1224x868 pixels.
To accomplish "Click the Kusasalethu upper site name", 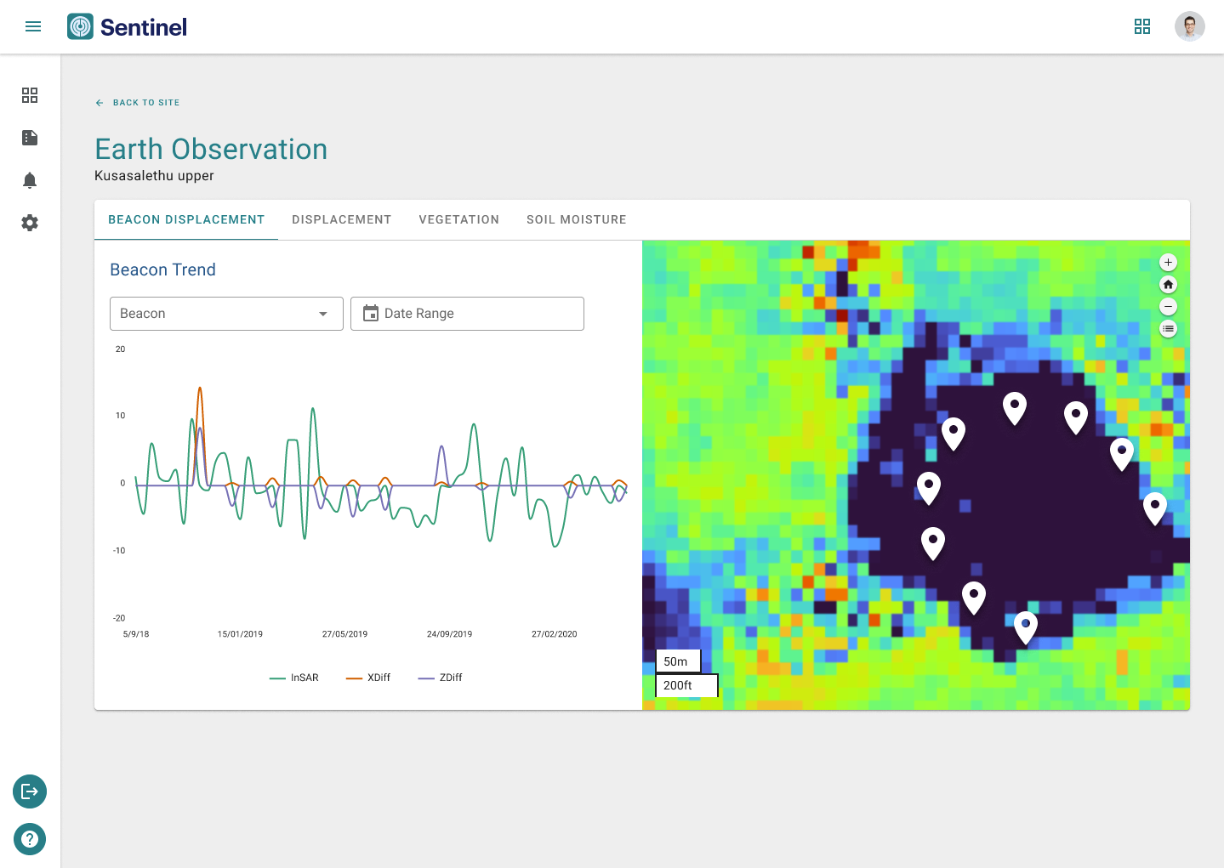I will tap(154, 176).
